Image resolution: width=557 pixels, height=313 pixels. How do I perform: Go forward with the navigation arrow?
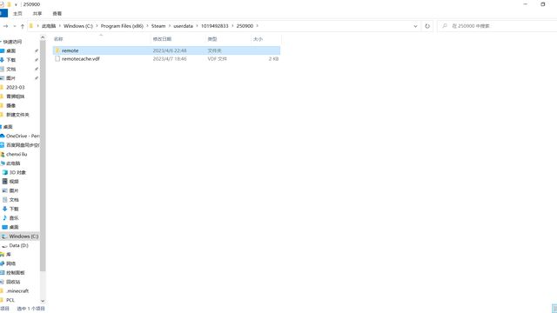tap(6, 26)
